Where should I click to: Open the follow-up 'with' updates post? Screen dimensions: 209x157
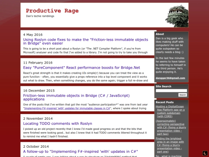(81, 152)
